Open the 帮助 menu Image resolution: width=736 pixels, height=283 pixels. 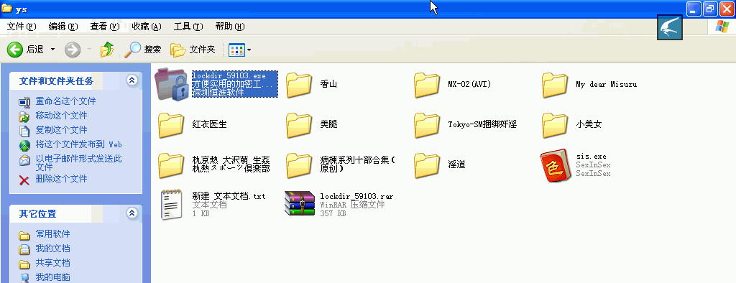tap(230, 27)
